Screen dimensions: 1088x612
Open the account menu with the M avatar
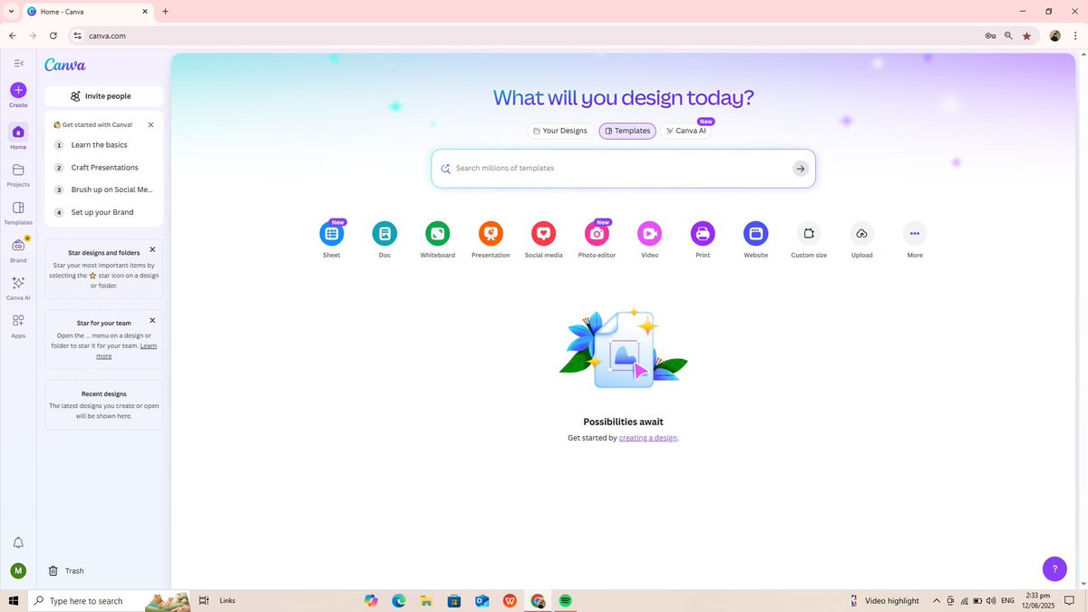coord(18,570)
